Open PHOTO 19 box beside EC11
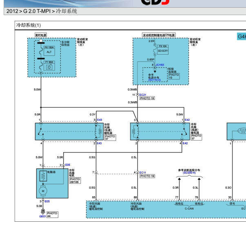Viewport: 246px width, 247px height. 147,176
